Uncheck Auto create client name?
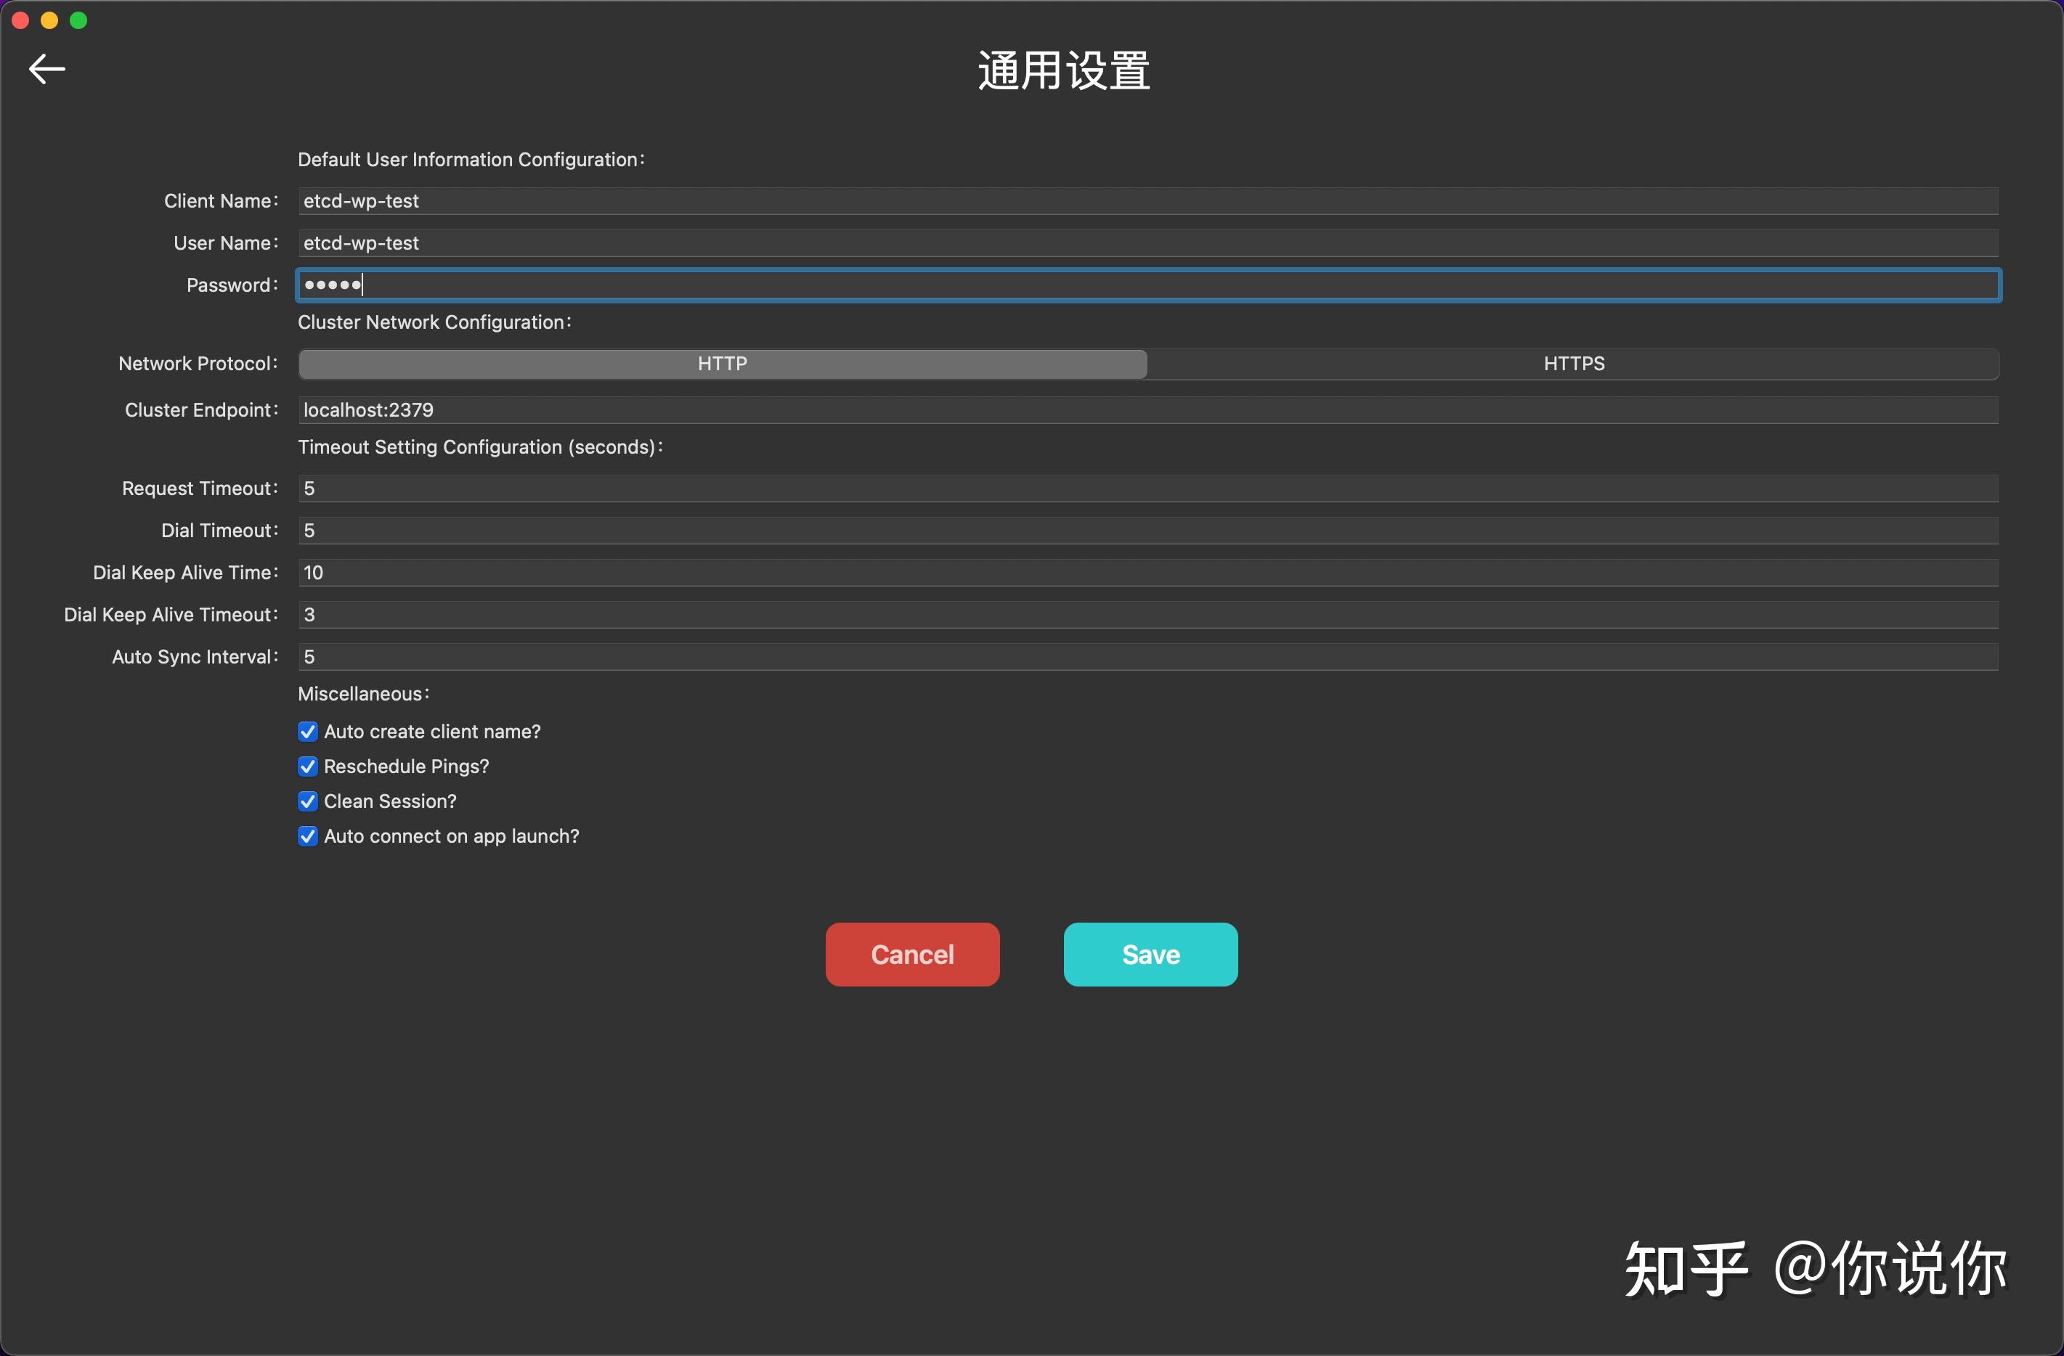Image resolution: width=2064 pixels, height=1356 pixels. click(x=307, y=731)
